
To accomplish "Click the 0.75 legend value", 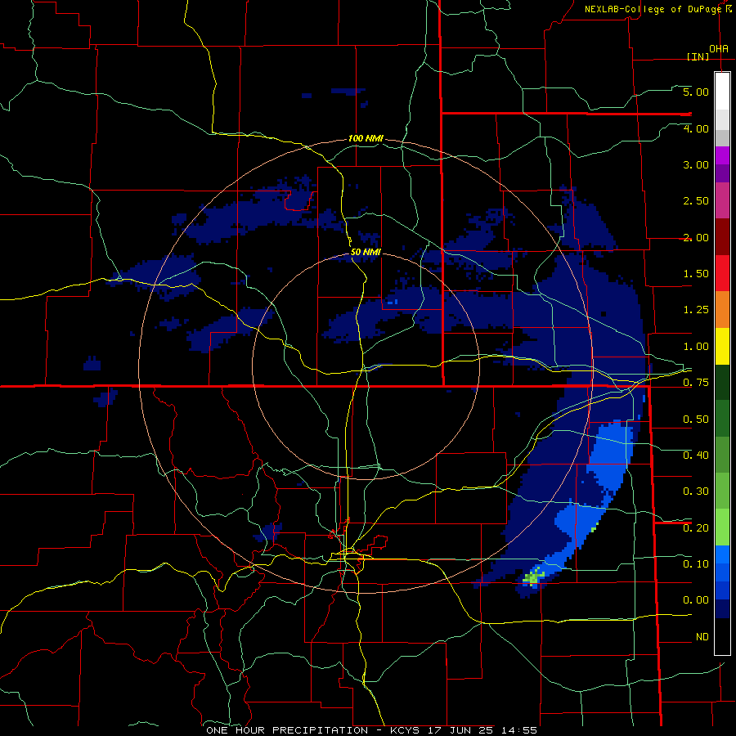I will click(696, 383).
